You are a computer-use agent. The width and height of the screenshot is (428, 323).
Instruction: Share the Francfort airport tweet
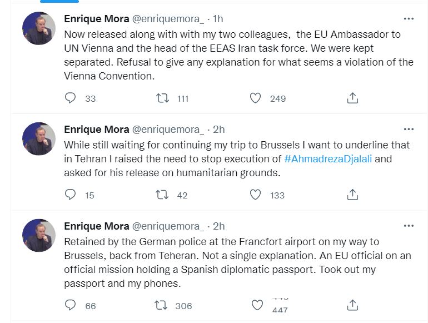(352, 305)
